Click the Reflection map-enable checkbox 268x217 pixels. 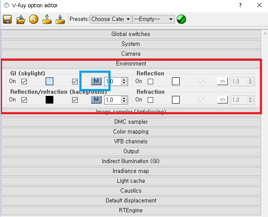tap(201, 81)
